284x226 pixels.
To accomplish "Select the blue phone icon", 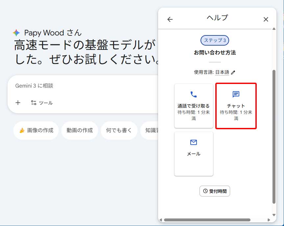I will 194,94.
